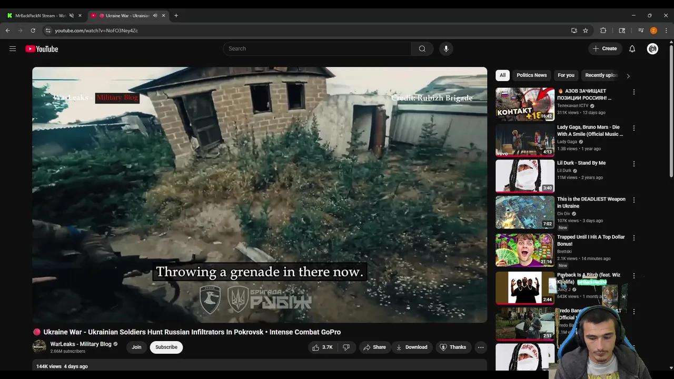Open the notifications bell

coord(632,49)
